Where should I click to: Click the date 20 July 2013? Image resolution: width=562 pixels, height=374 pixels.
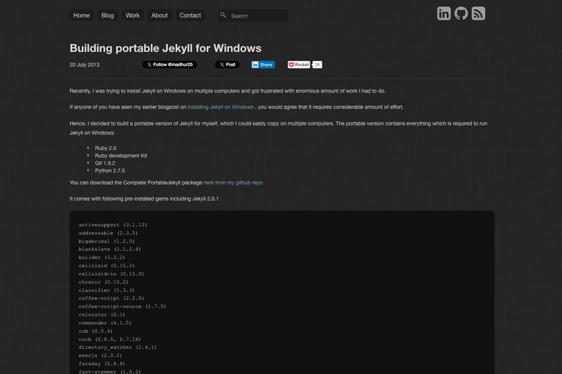[x=84, y=65]
